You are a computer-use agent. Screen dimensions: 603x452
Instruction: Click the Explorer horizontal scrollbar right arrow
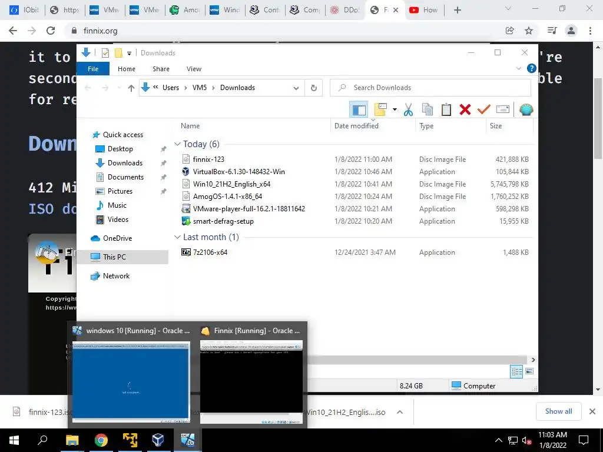tap(533, 360)
